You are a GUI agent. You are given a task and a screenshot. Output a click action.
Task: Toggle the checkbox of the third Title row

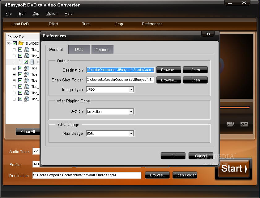pyautogui.click(x=20, y=68)
